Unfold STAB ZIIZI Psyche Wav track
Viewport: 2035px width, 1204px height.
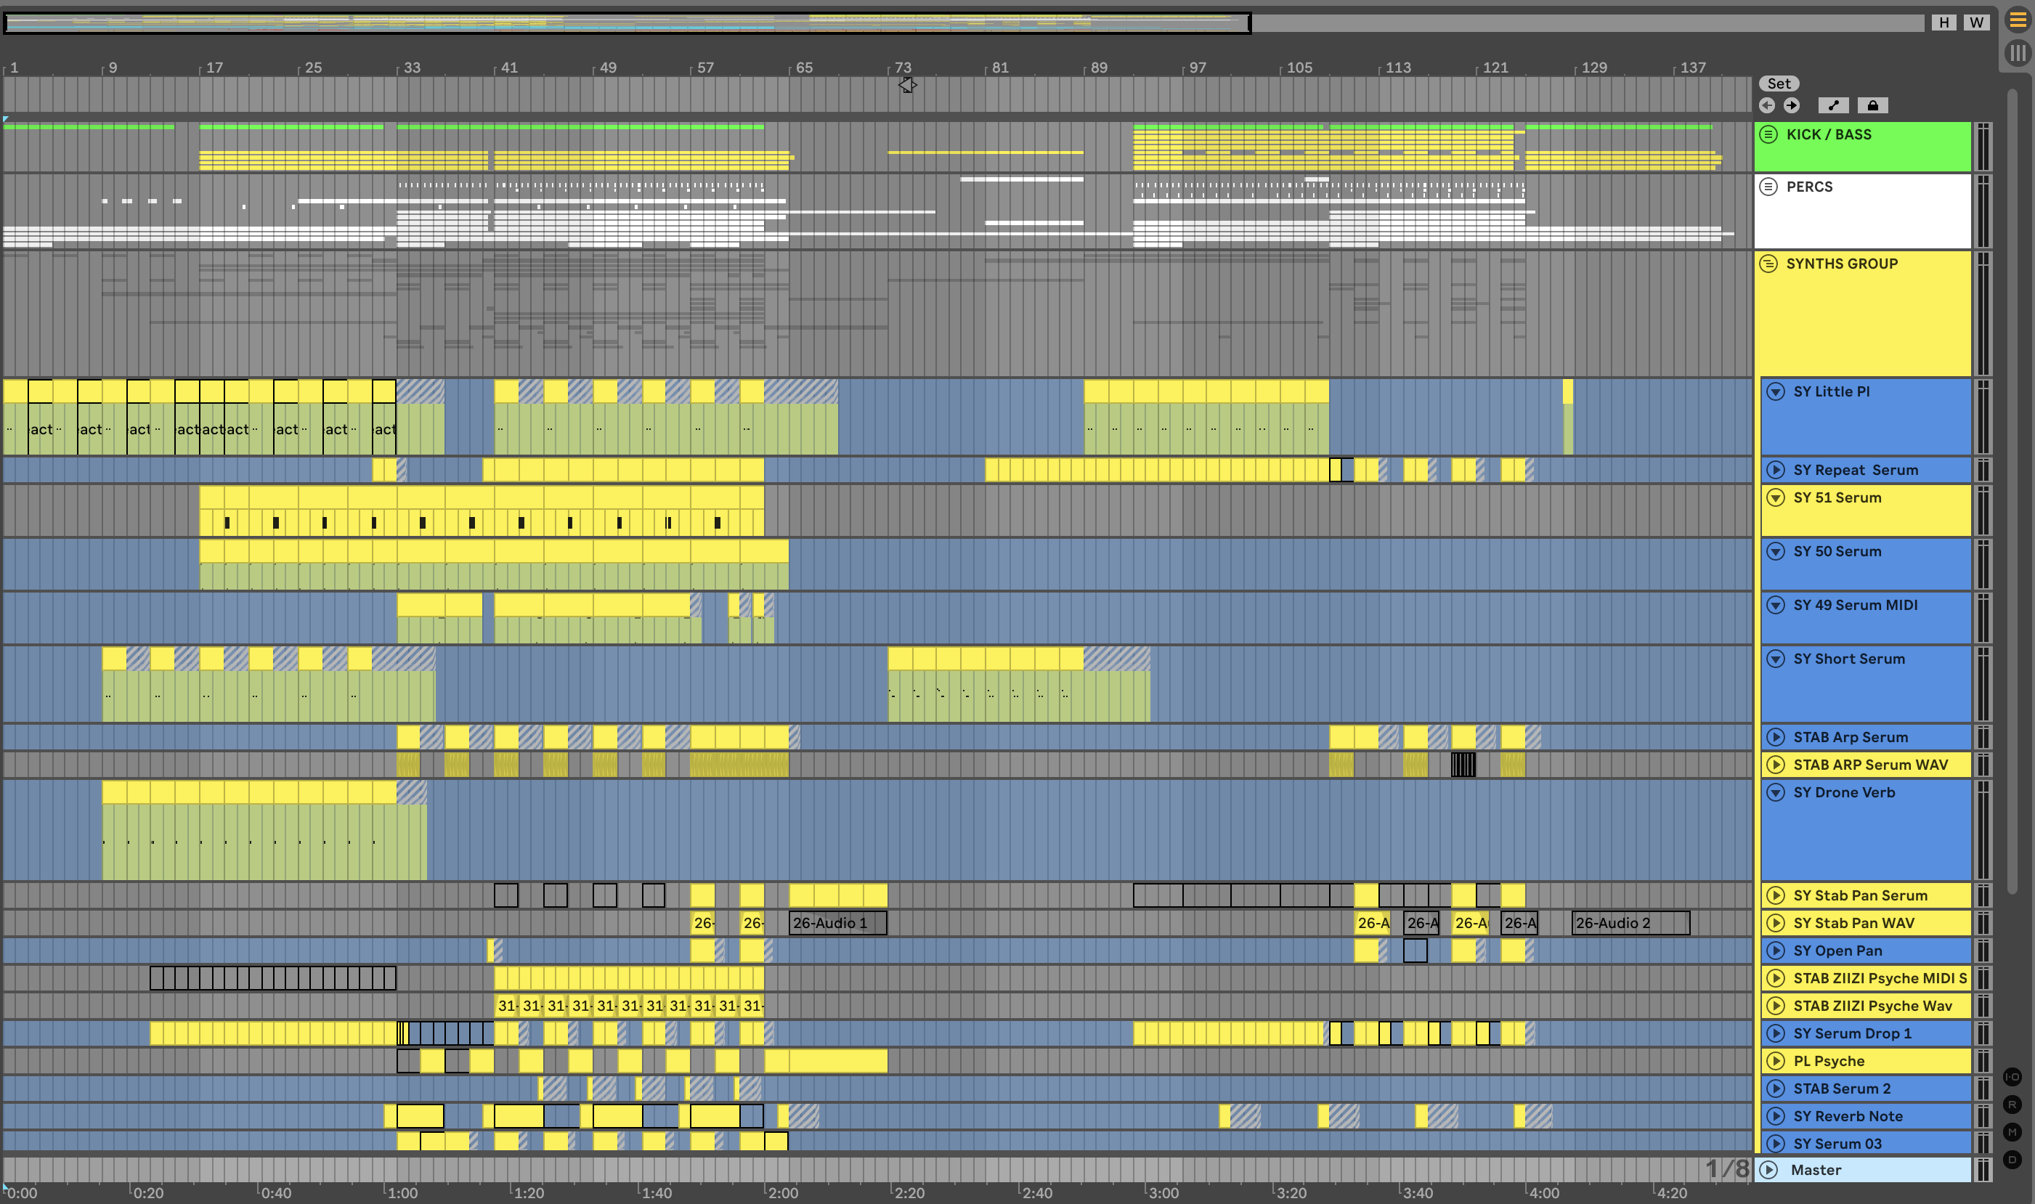1776,1006
